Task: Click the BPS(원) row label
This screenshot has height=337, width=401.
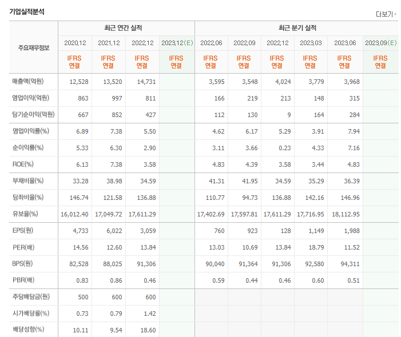Action: coord(22,263)
